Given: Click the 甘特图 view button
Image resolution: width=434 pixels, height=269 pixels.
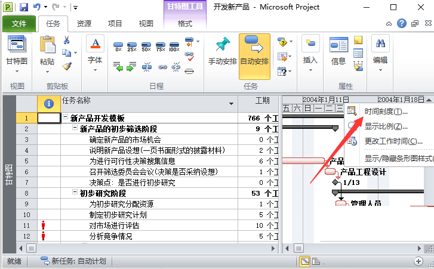Looking at the screenshot, I should click(x=17, y=54).
